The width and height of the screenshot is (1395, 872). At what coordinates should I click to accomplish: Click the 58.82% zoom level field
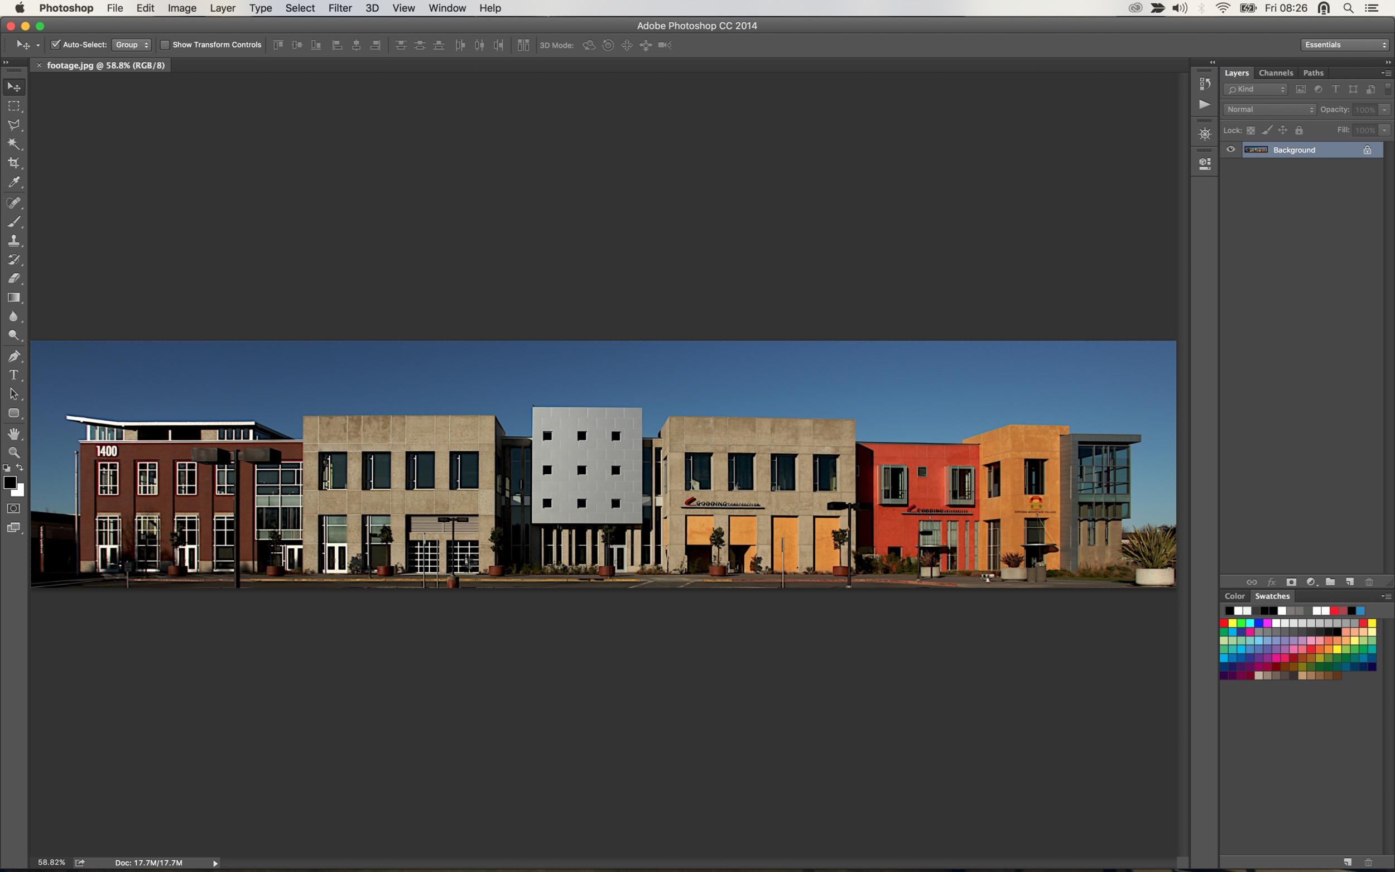[x=51, y=863]
